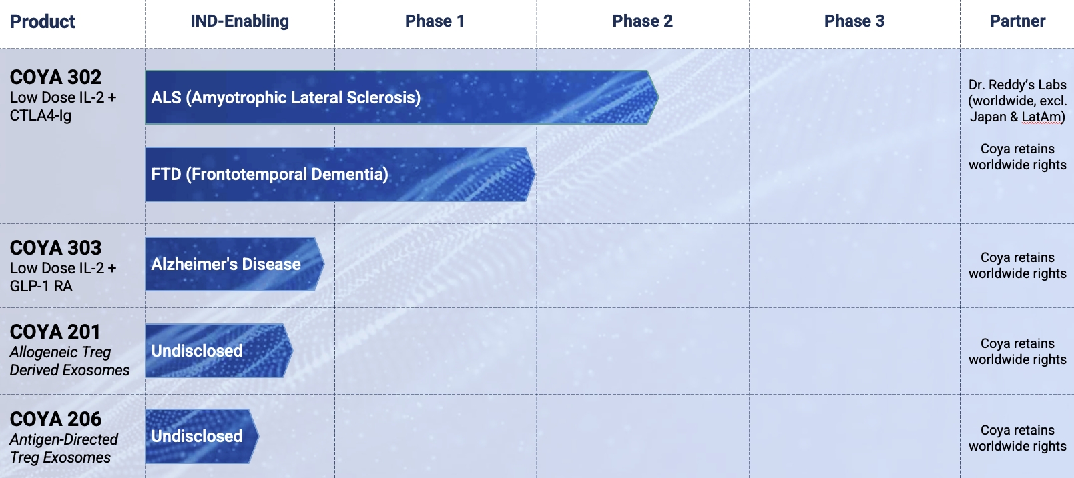This screenshot has height=478, width=1074.
Task: Select the Undisclosed bar for COYA 201
Action: [x=218, y=351]
